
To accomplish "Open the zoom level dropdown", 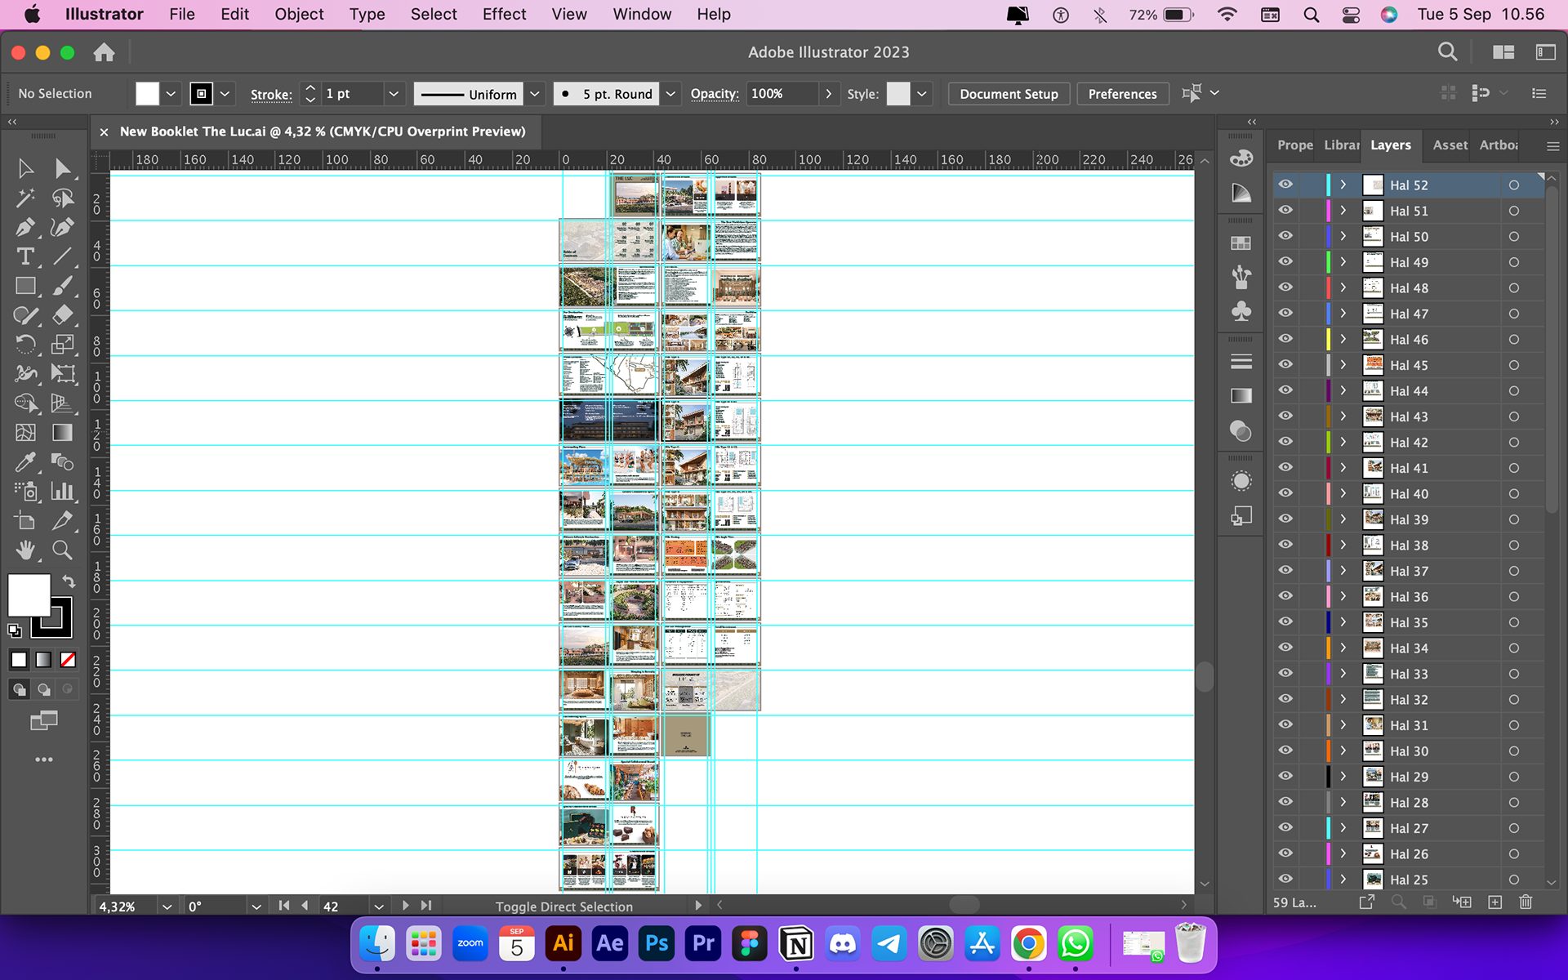I will (x=167, y=906).
